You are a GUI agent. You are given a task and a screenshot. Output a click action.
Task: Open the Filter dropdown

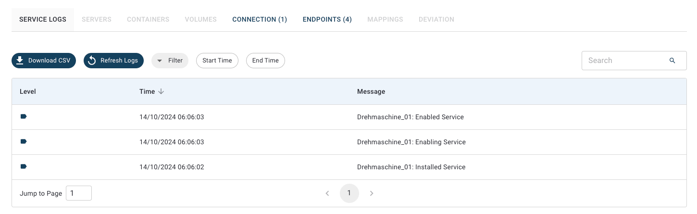tap(170, 61)
